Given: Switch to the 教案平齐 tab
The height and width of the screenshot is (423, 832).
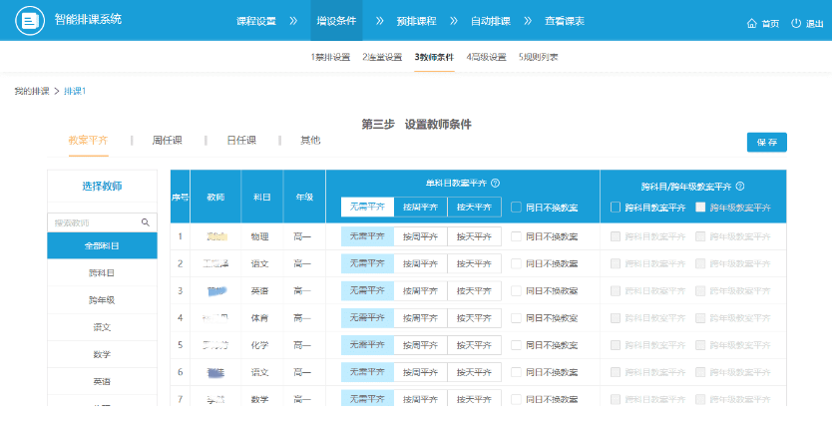Looking at the screenshot, I should pos(88,141).
